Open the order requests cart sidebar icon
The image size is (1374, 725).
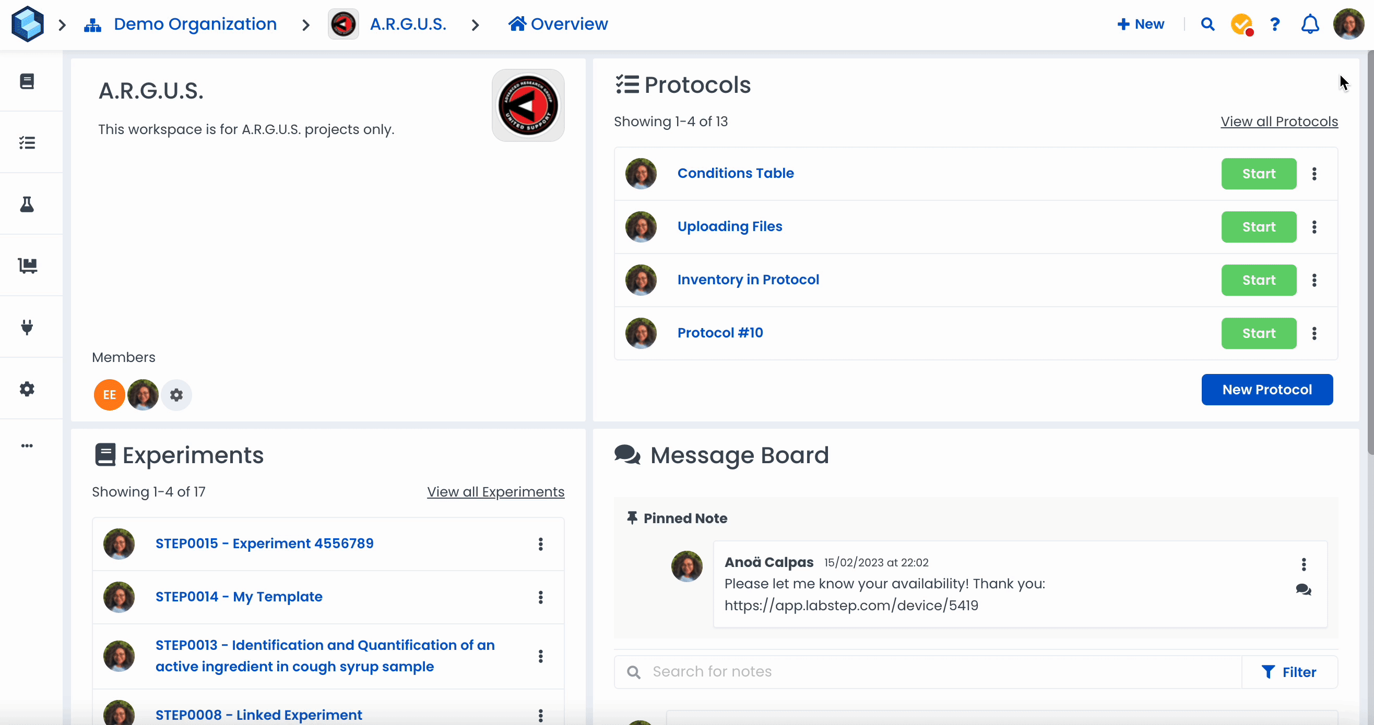click(27, 265)
